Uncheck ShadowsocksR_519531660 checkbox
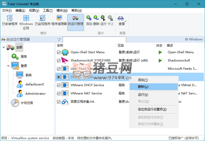This screenshot has width=205, height=141. point(59,61)
